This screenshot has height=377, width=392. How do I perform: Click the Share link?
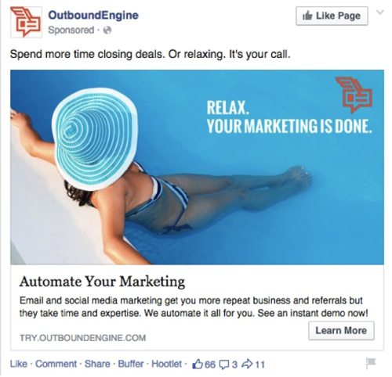[97, 364]
